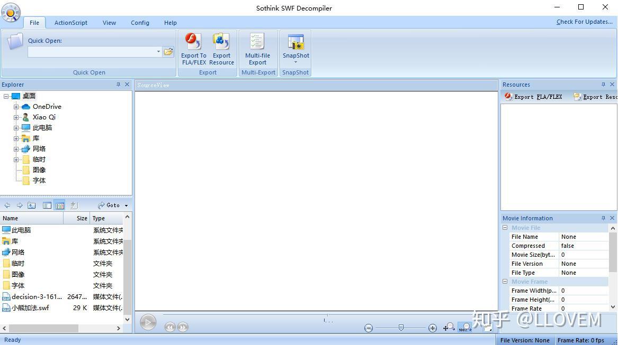Expand the Xiao Qi tree node
This screenshot has width=618, height=345.
[x=16, y=117]
